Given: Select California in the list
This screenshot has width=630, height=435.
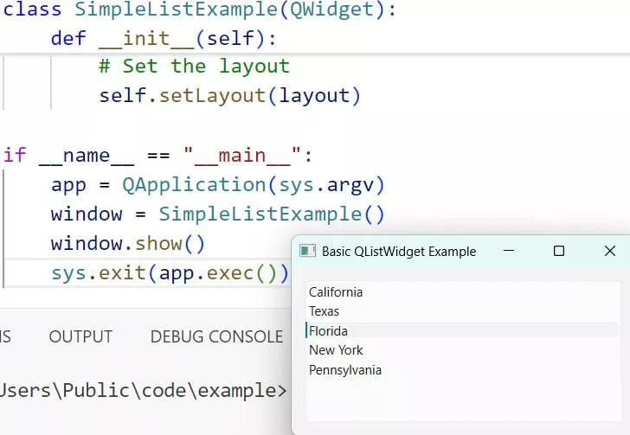Looking at the screenshot, I should (x=336, y=292).
